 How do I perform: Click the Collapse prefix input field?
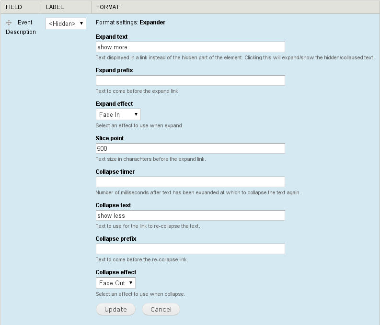click(x=190, y=249)
